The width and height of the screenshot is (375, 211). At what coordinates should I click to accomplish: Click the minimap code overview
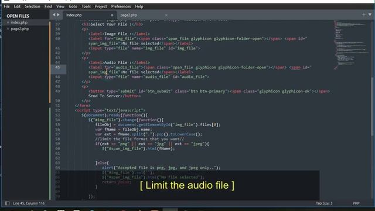(351, 45)
